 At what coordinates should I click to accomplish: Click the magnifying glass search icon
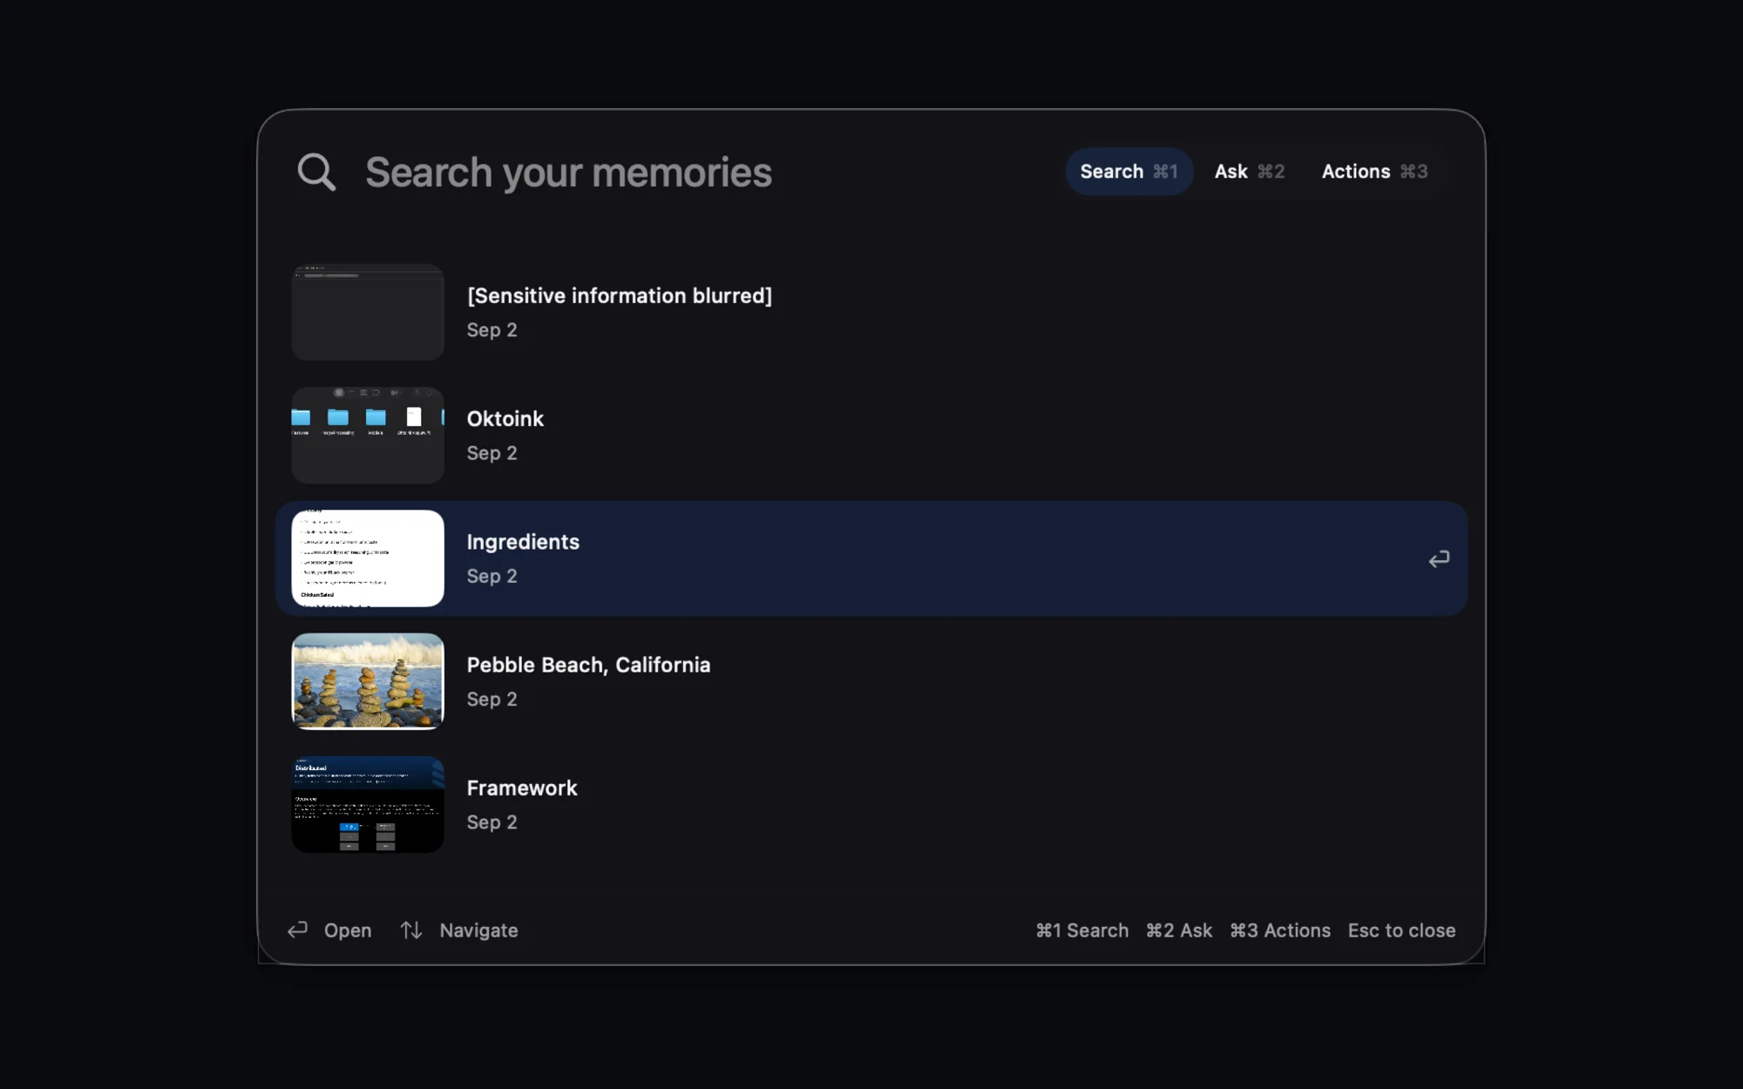(x=316, y=172)
